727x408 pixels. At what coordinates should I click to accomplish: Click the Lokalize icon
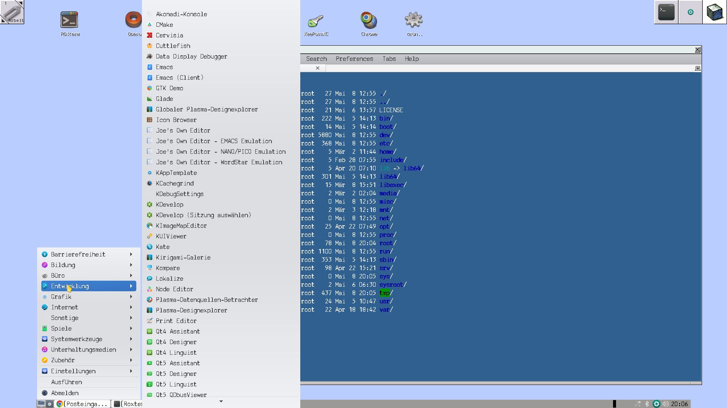click(x=150, y=278)
